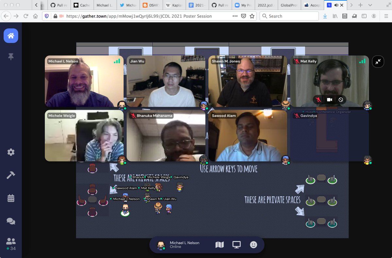Start screen share from bottom bar
392x258 pixels.
click(x=237, y=245)
